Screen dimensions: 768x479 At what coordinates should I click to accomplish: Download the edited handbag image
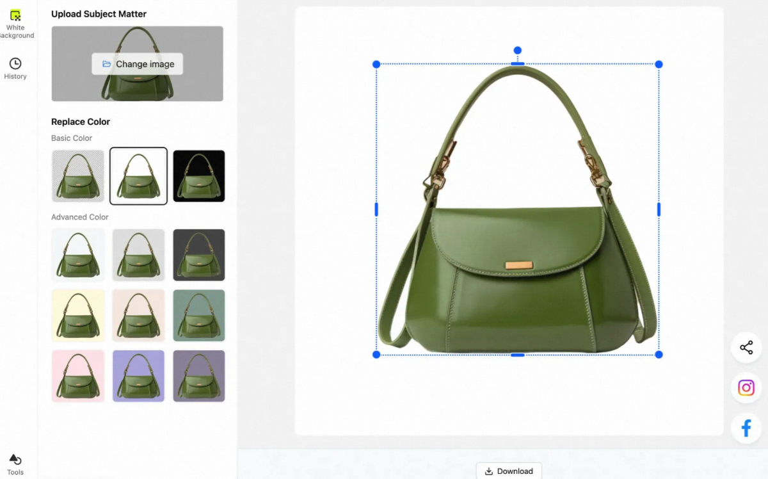(x=509, y=471)
